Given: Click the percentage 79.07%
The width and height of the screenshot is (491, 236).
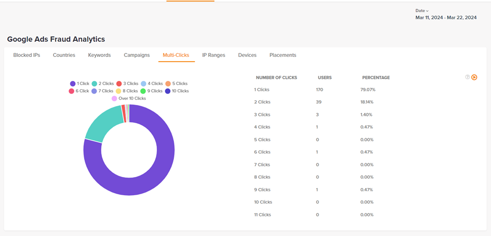Looking at the screenshot, I should (x=368, y=90).
